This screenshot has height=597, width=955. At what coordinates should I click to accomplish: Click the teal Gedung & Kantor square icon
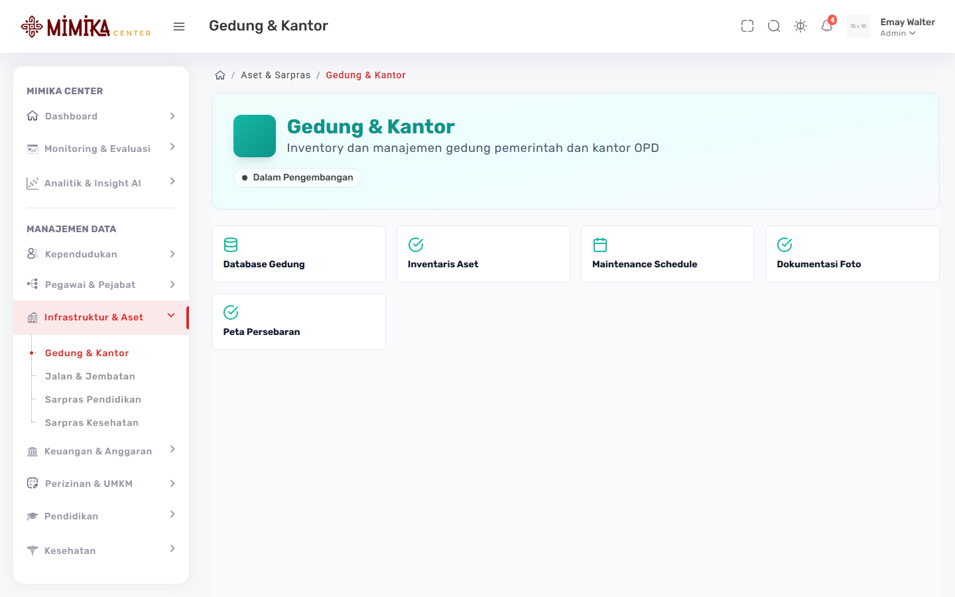tap(255, 136)
